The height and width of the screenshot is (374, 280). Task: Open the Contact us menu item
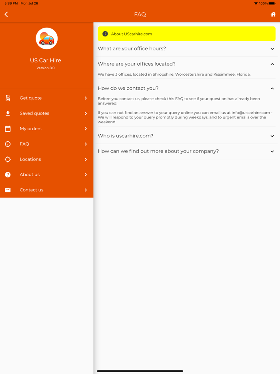pyautogui.click(x=47, y=190)
